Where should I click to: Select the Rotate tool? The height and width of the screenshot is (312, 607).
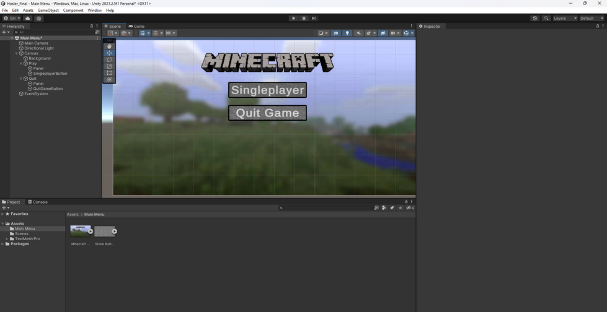109,59
